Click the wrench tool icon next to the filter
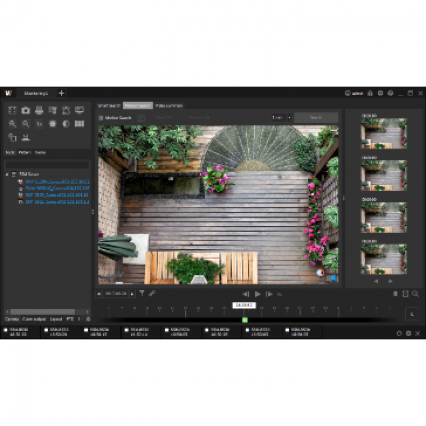Image resolution: width=426 pixels, height=426 pixels. click(x=152, y=293)
